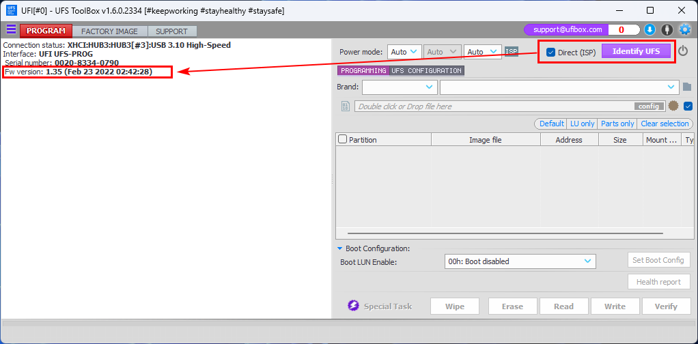Click the brown seal badge icon
This screenshot has height=344, width=698.
click(x=673, y=106)
